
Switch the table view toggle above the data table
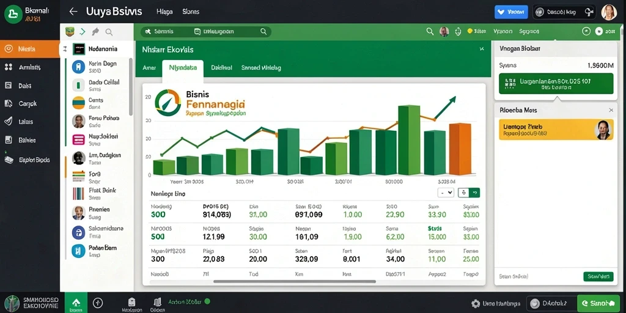tap(469, 193)
